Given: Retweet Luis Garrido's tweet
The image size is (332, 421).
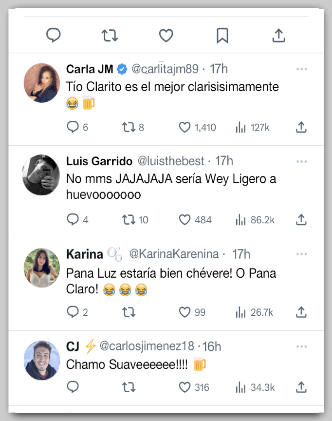Looking at the screenshot, I should click(x=129, y=220).
